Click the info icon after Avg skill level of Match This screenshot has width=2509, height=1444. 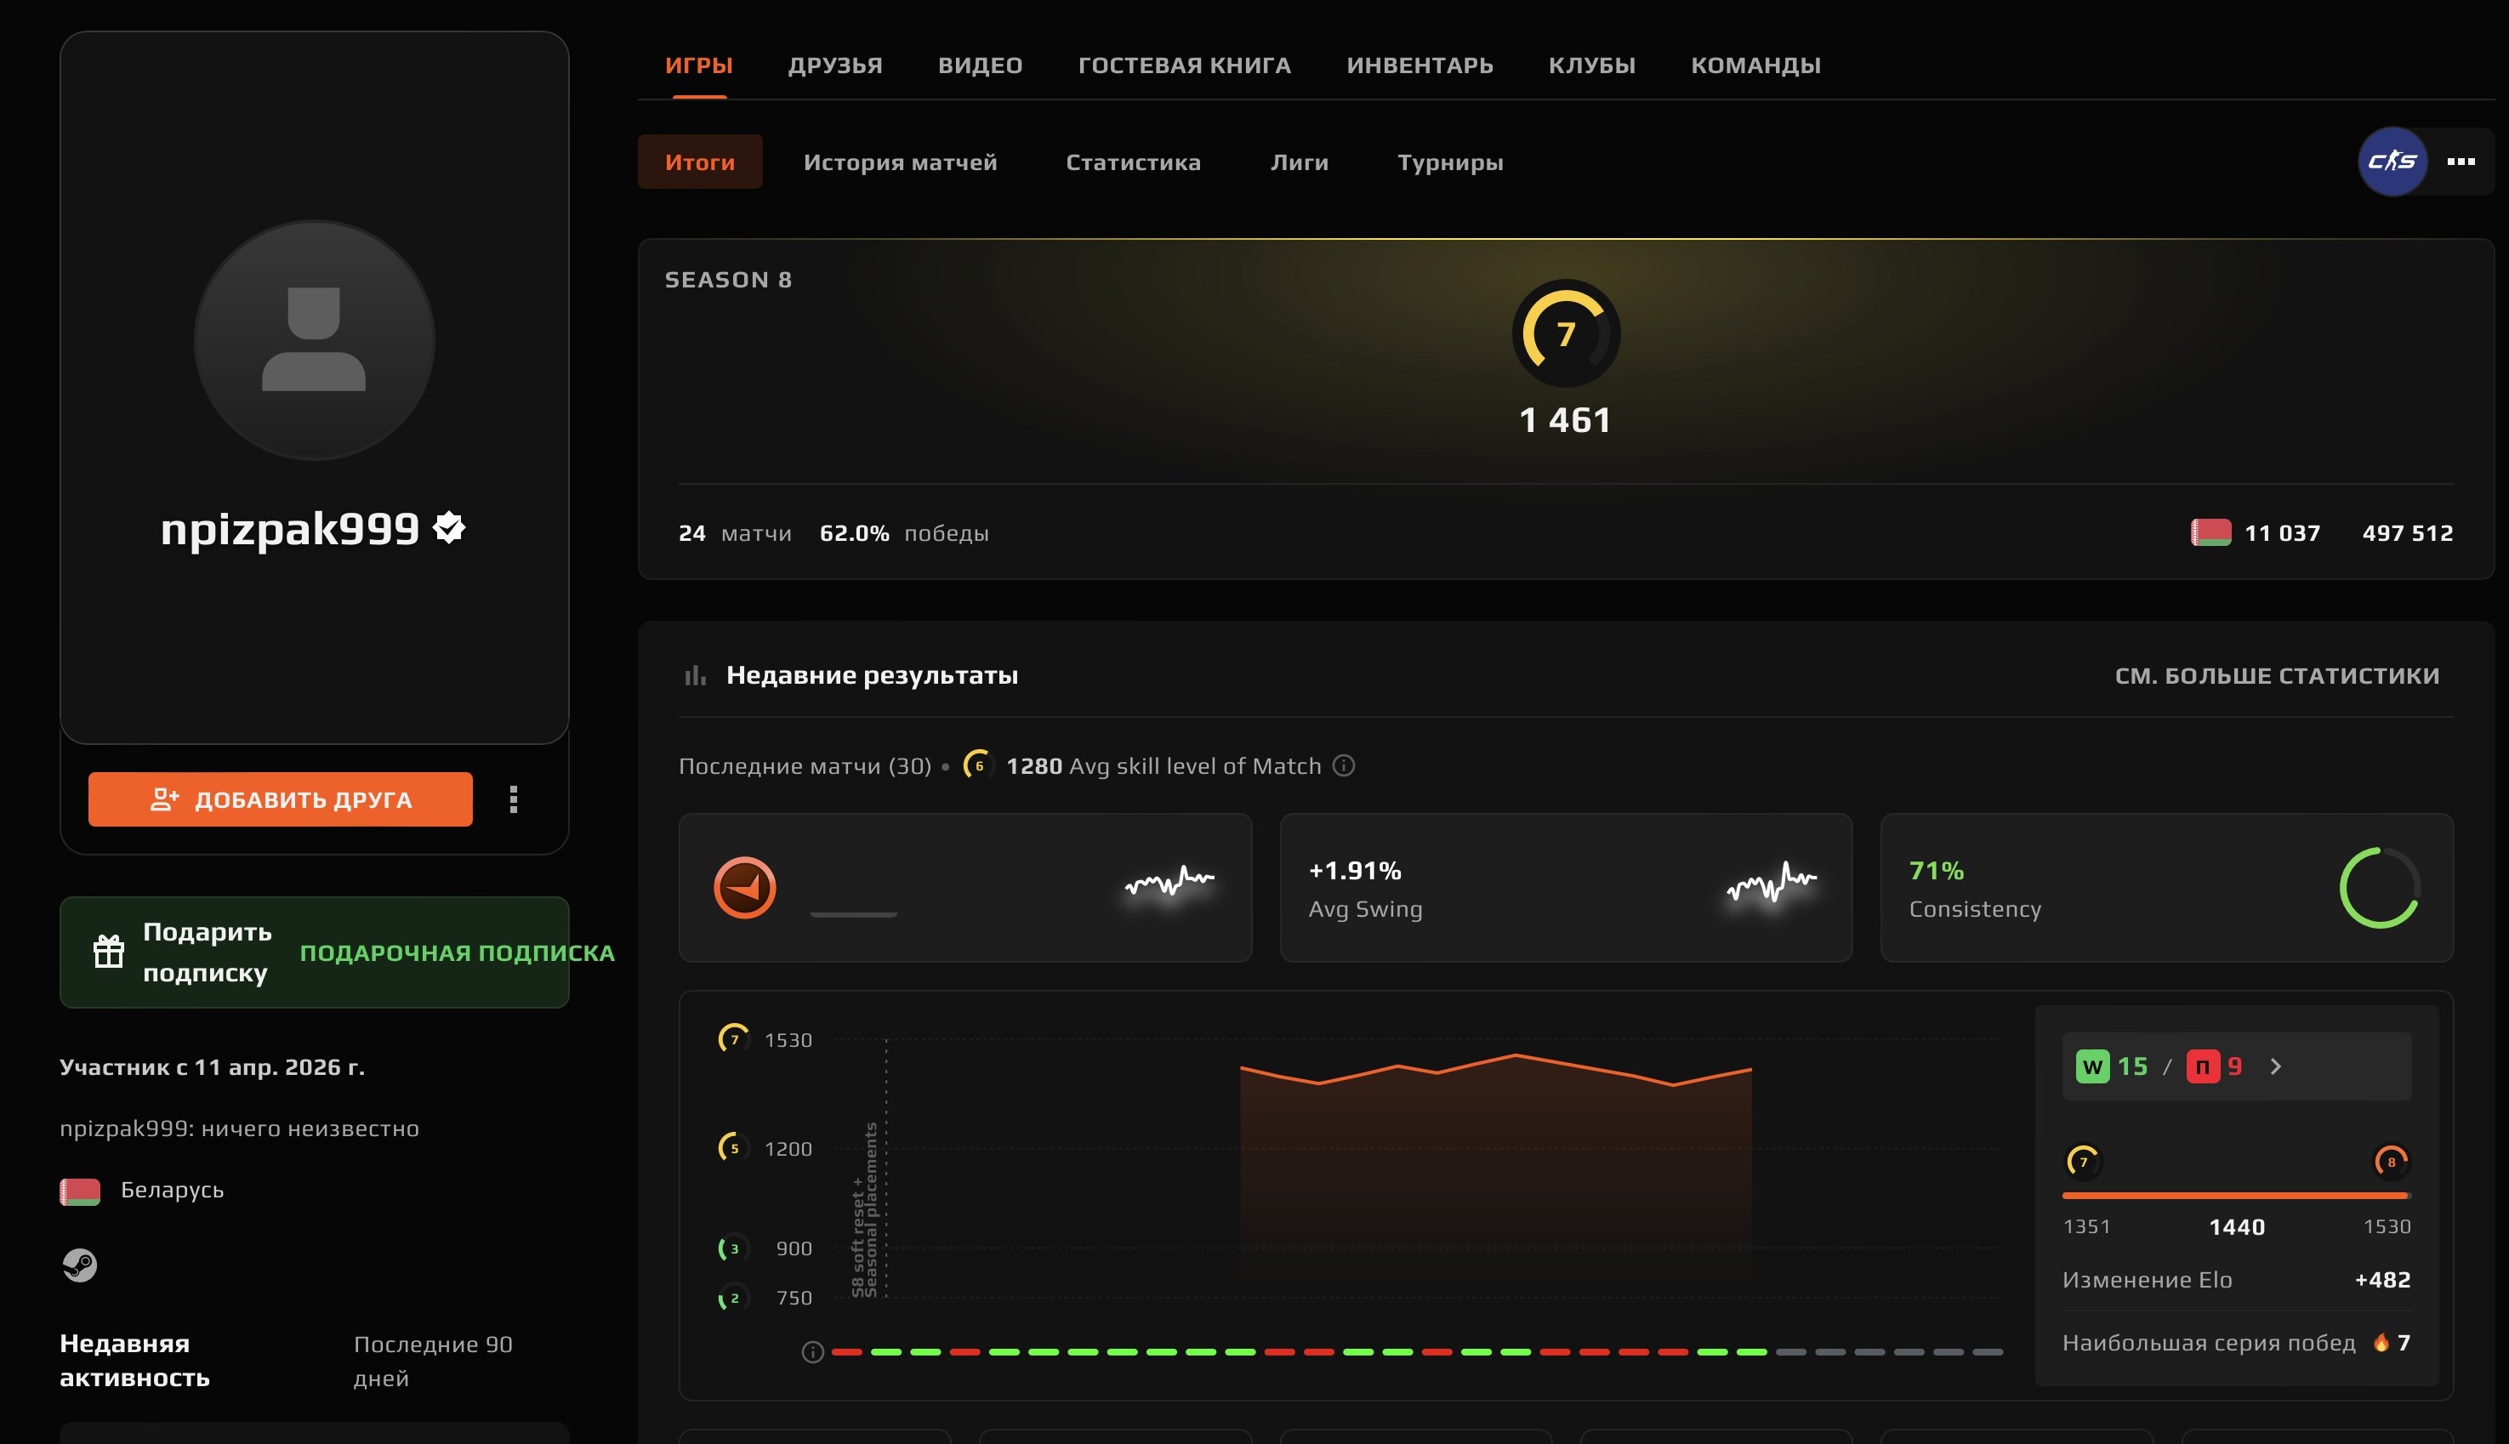(1344, 765)
